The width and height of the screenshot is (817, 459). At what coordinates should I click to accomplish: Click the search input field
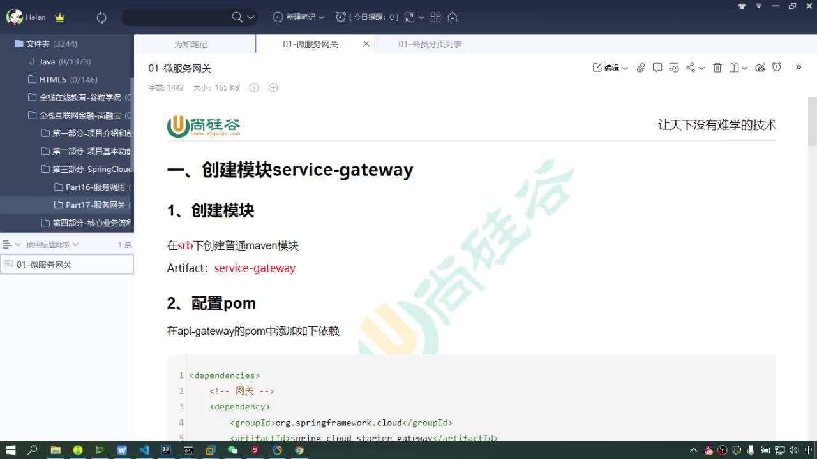coord(176,17)
